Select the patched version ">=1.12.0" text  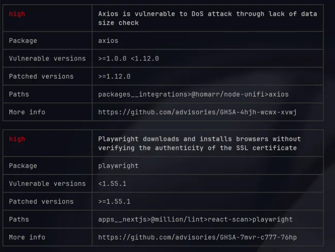[x=114, y=76]
